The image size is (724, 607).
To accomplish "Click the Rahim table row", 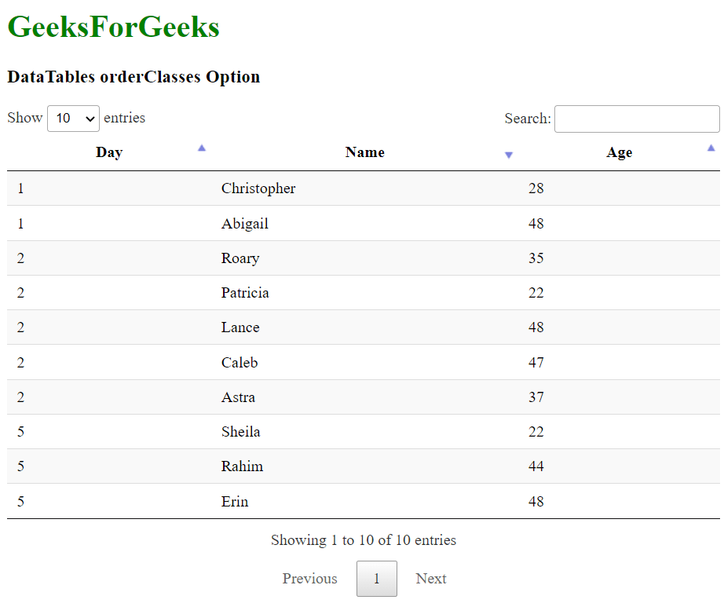I will point(243,466).
